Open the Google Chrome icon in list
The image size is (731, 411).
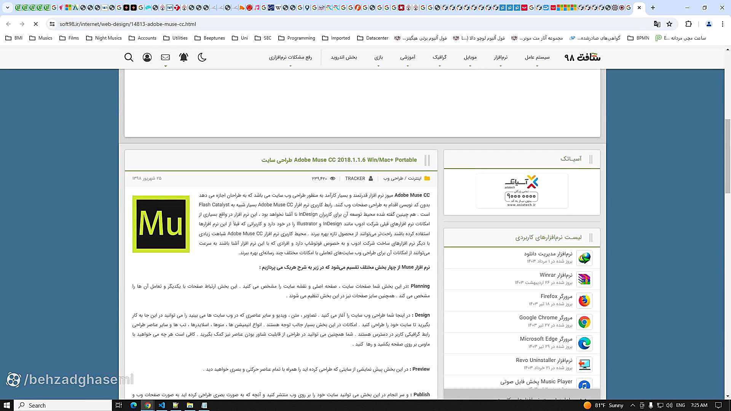584,322
